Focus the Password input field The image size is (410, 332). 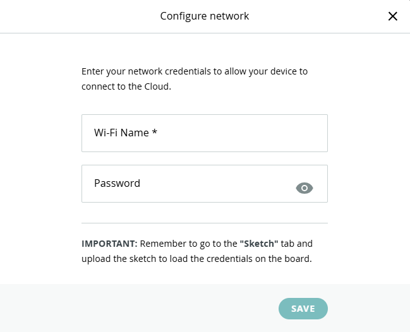click(190, 184)
